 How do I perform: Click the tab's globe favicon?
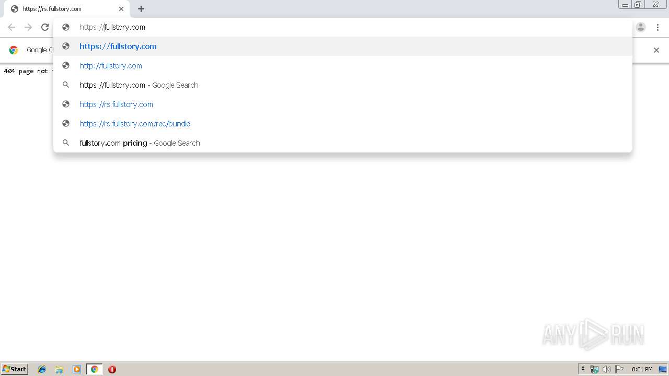click(15, 9)
